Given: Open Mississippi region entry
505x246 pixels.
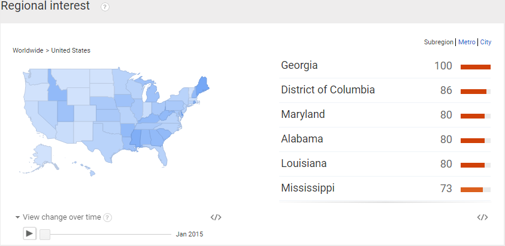Looking at the screenshot, I should point(385,189).
